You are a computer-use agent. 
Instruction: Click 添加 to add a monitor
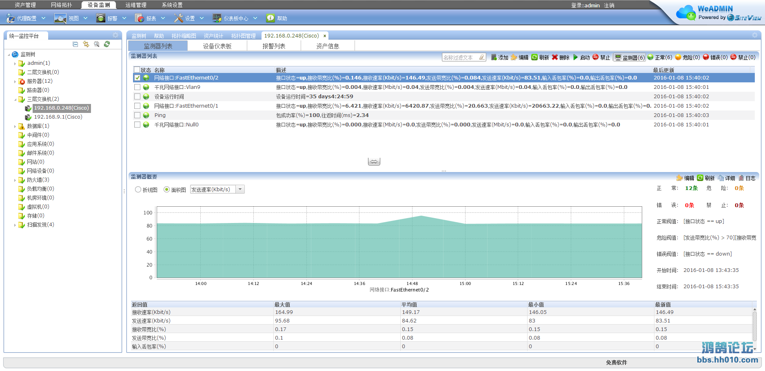point(499,57)
